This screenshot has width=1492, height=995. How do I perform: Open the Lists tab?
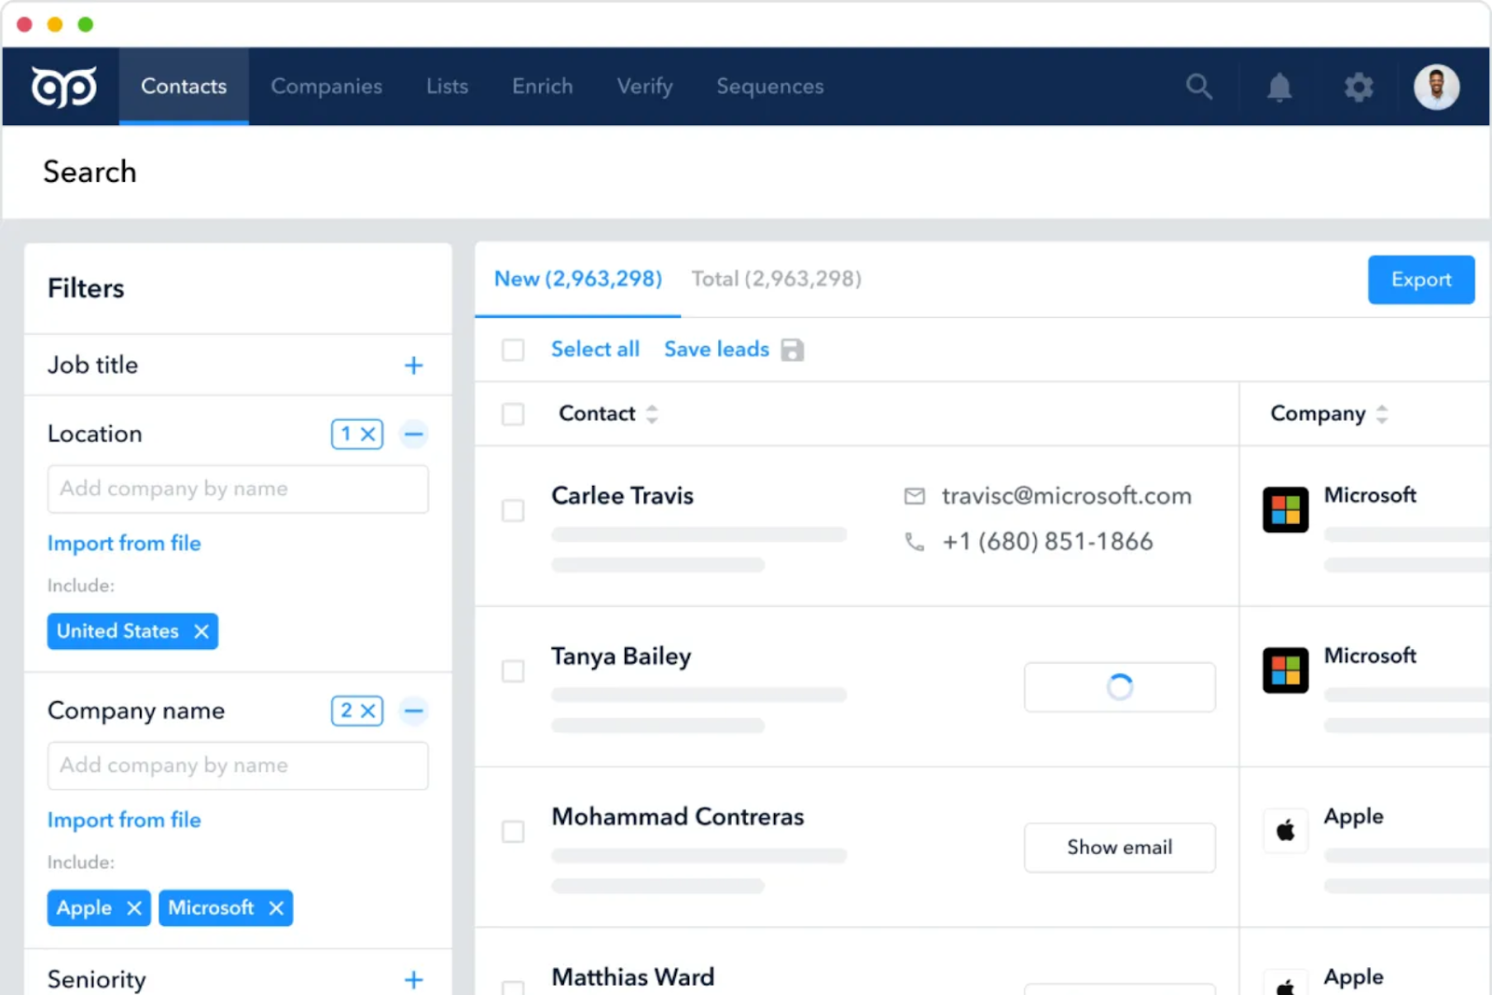pos(448,87)
